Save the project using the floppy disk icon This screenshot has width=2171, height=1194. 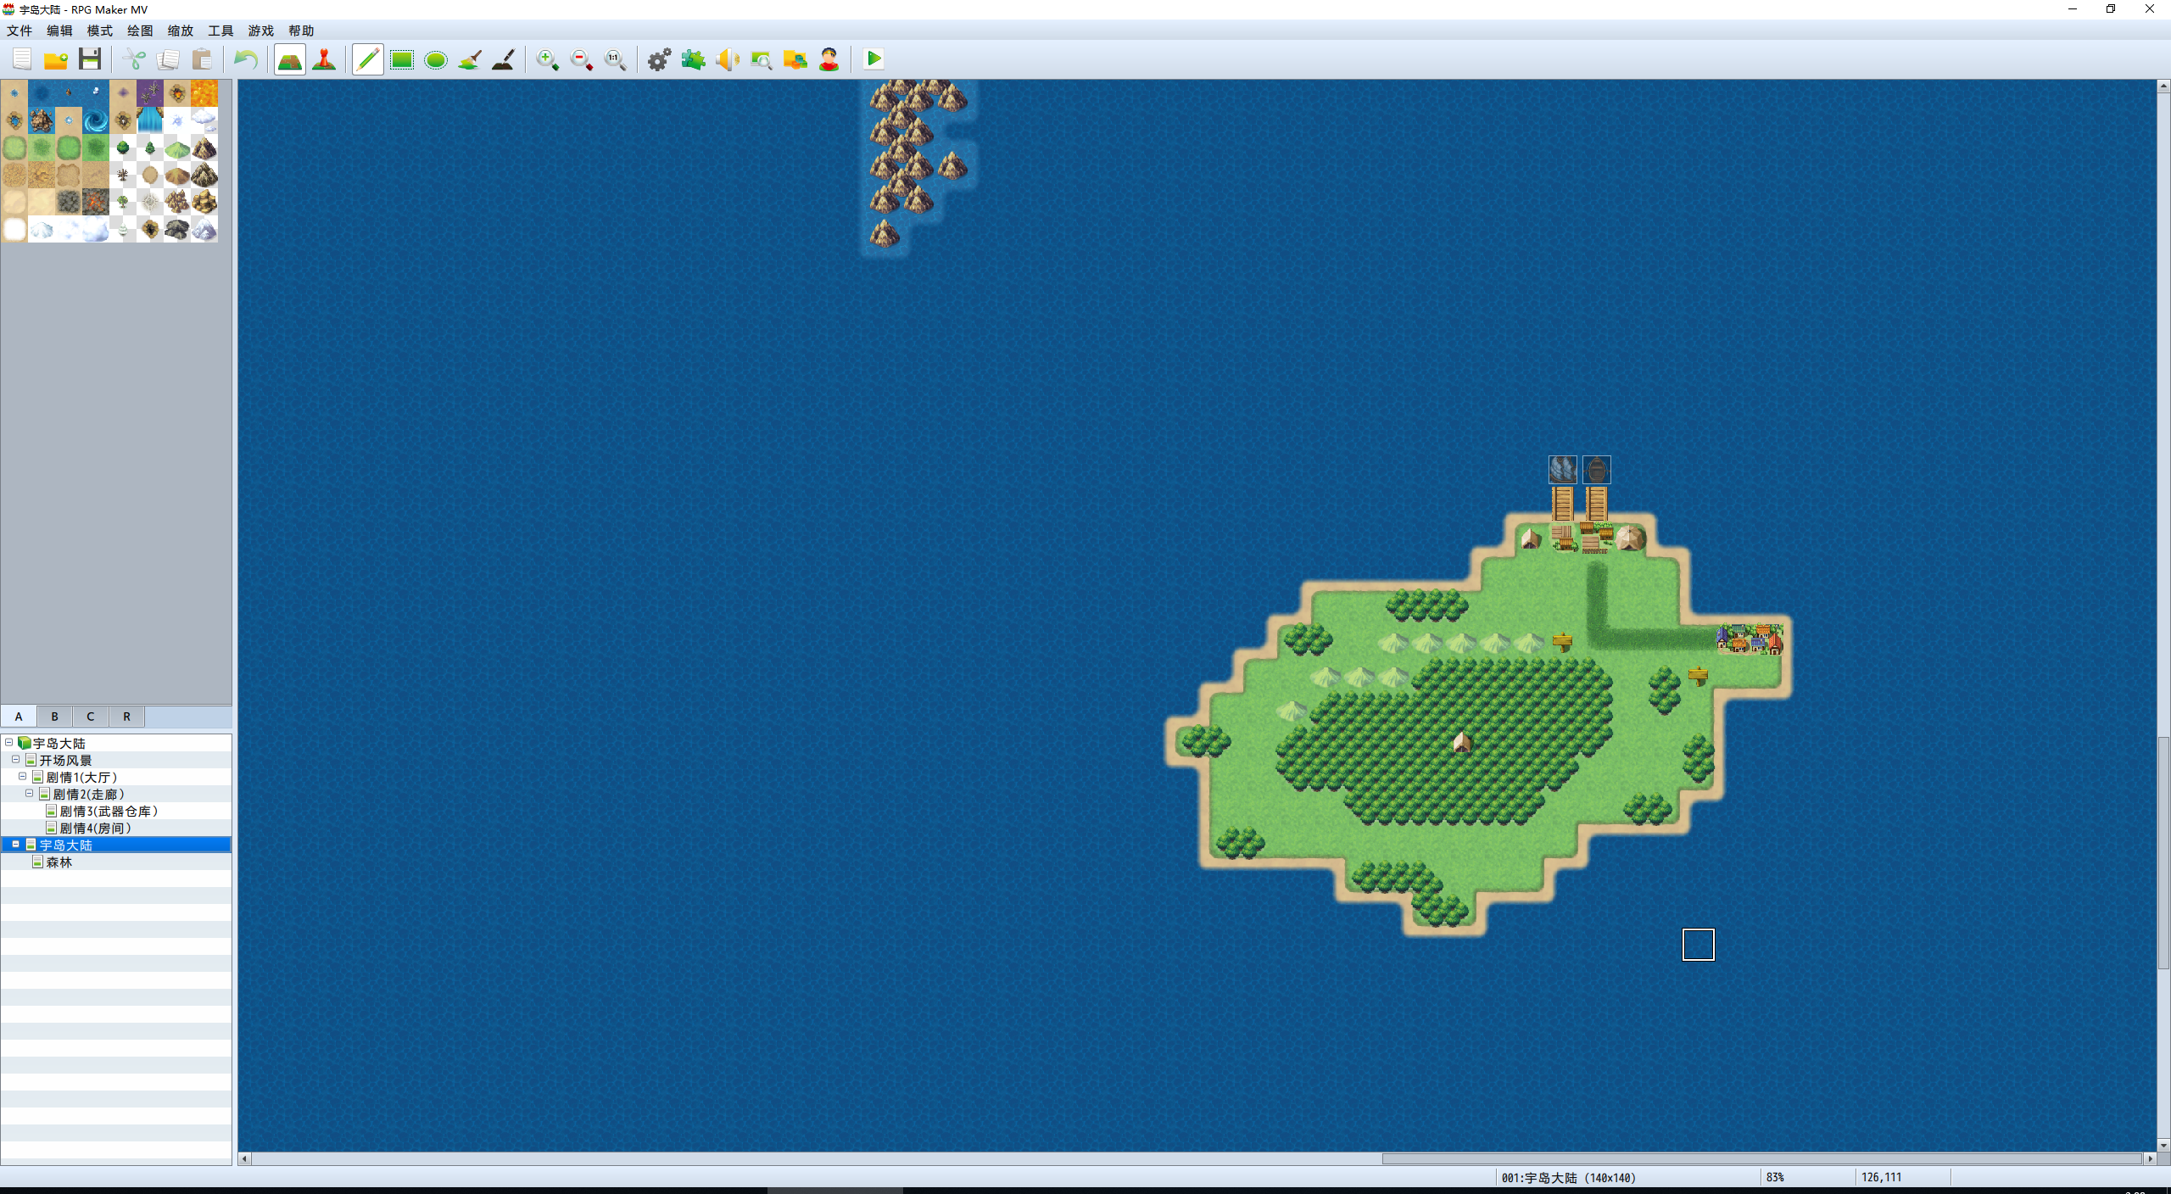(90, 59)
